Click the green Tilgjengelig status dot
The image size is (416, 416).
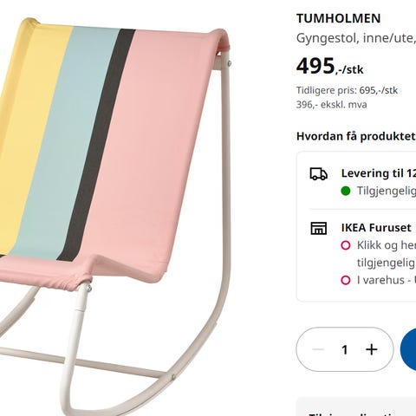tap(346, 191)
